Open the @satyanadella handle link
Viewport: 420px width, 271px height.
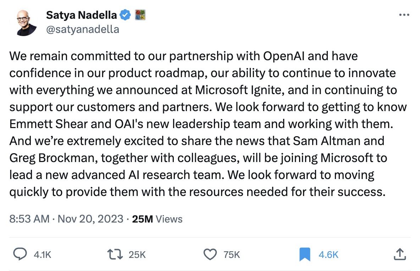point(83,29)
